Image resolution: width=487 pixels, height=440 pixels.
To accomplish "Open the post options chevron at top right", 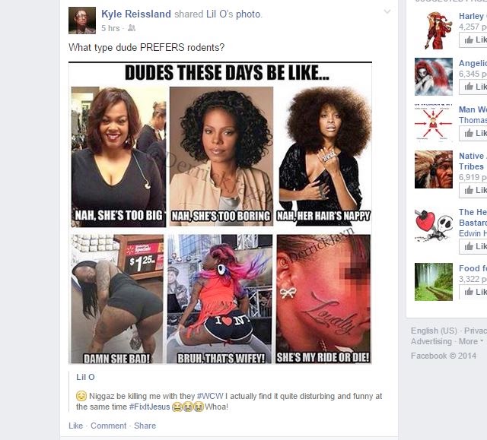I will click(x=387, y=12).
